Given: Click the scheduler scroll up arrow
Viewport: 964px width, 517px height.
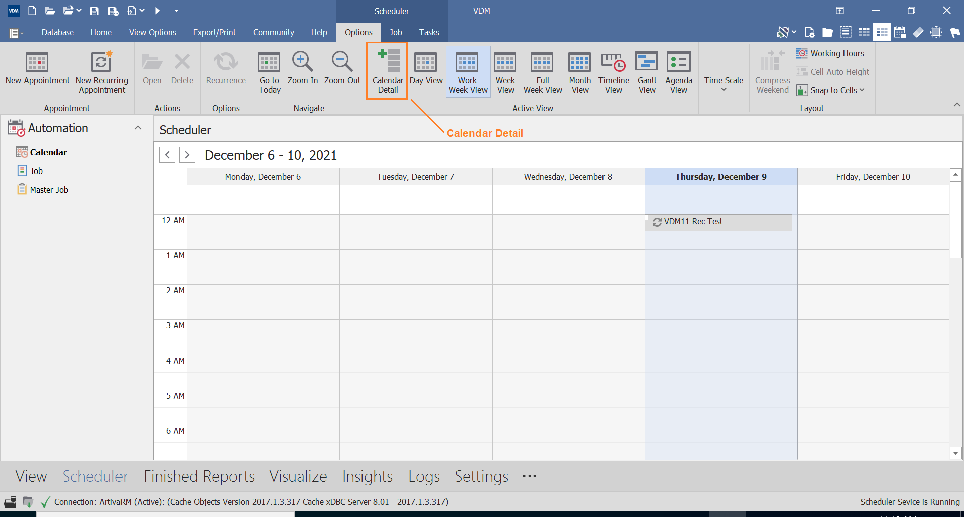Looking at the screenshot, I should point(955,175).
